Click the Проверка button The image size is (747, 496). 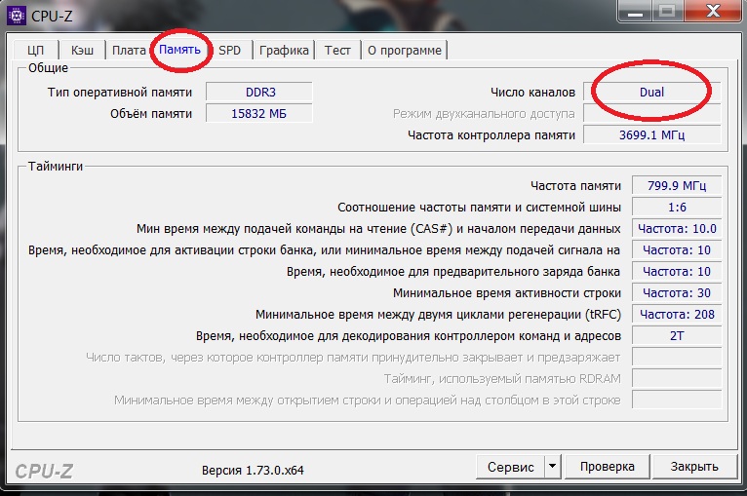coord(607,467)
